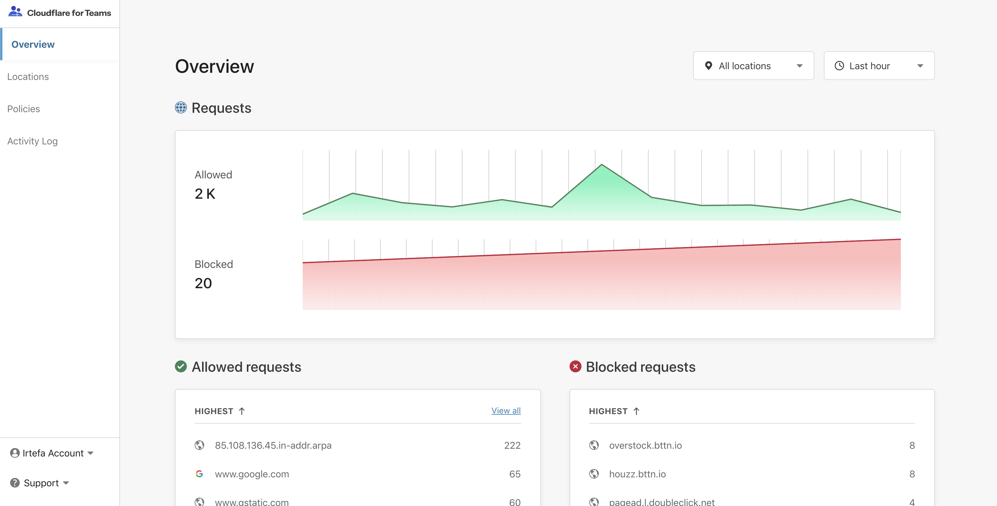Click the Support question mark icon
The image size is (997, 506).
coord(15,483)
